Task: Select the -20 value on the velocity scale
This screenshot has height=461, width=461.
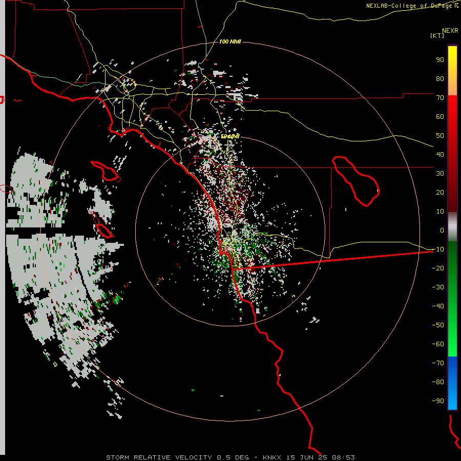Action: [438, 268]
